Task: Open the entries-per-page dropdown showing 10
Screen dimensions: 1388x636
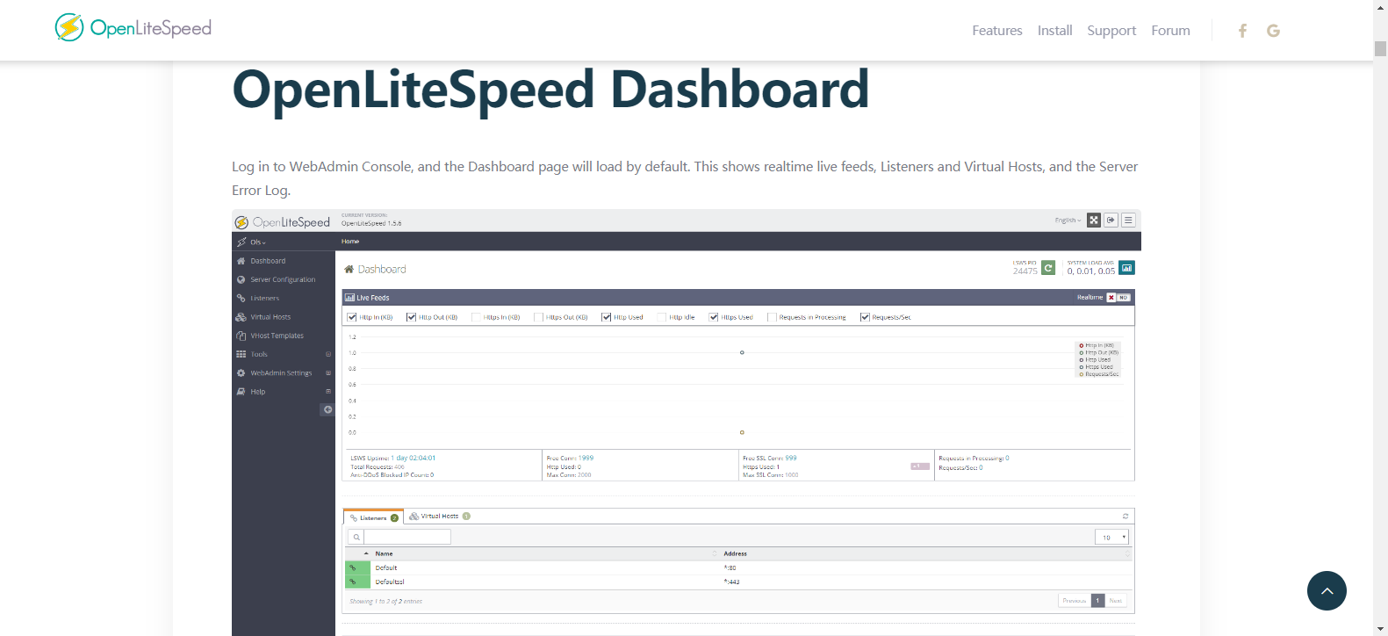Action: pyautogui.click(x=1111, y=537)
